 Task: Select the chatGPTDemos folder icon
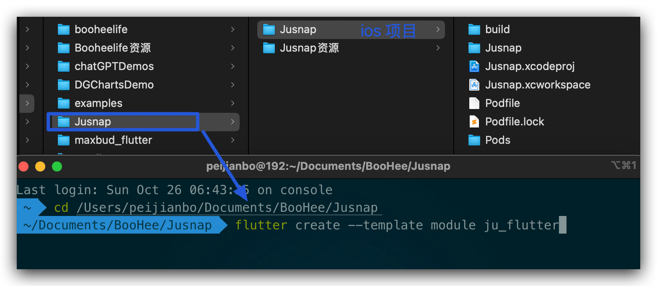(63, 66)
